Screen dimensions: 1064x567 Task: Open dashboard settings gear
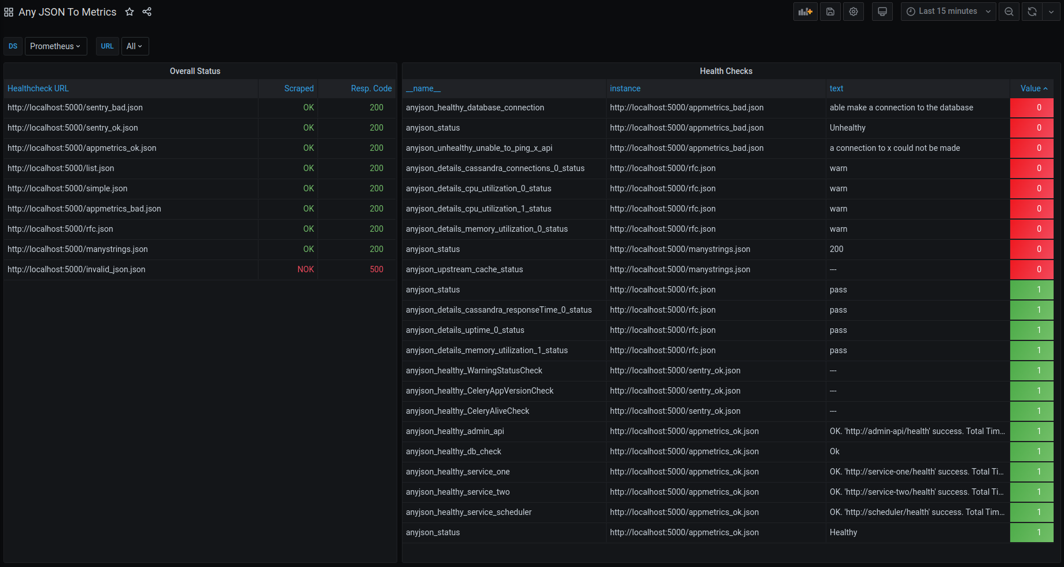point(853,12)
